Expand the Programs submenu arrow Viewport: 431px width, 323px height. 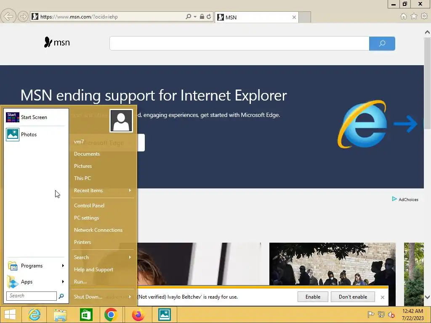63,266
